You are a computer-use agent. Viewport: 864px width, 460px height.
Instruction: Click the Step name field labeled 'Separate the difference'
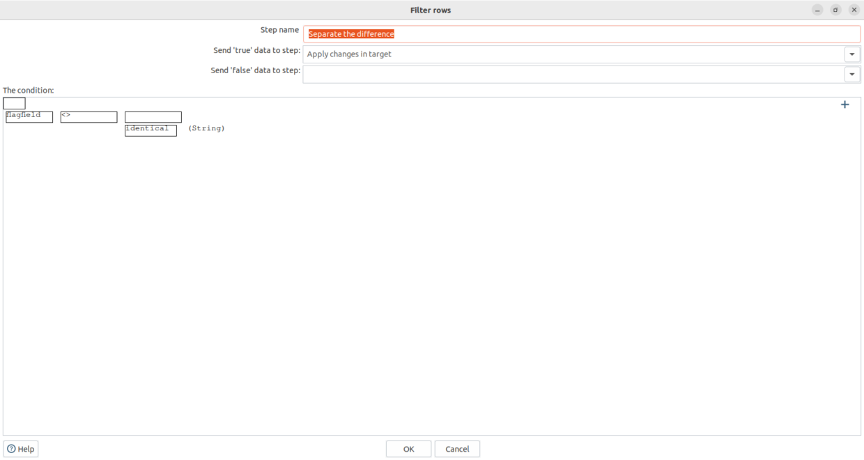click(x=557, y=33)
